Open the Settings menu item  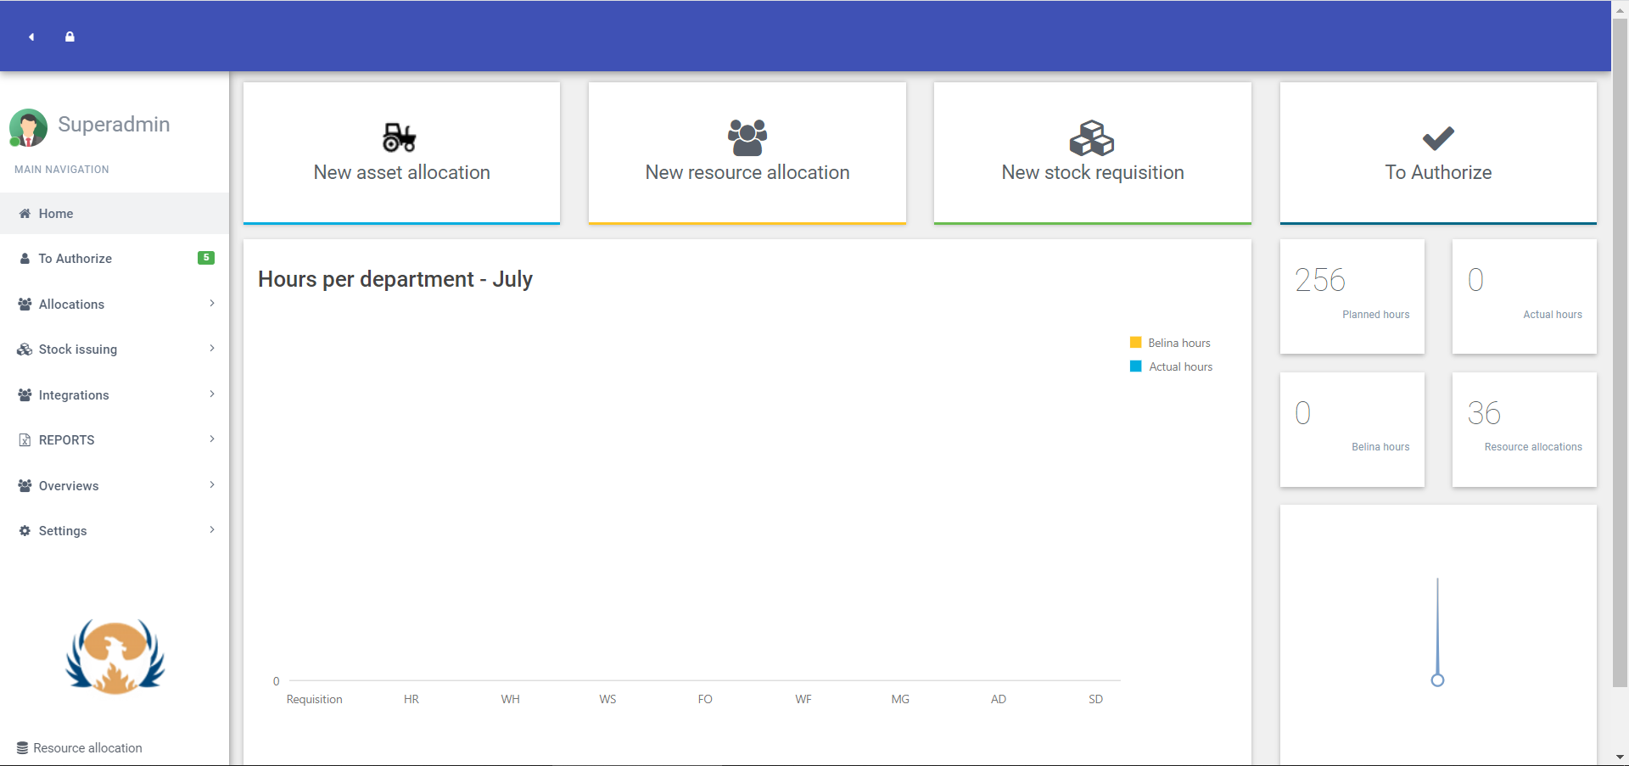pos(115,530)
